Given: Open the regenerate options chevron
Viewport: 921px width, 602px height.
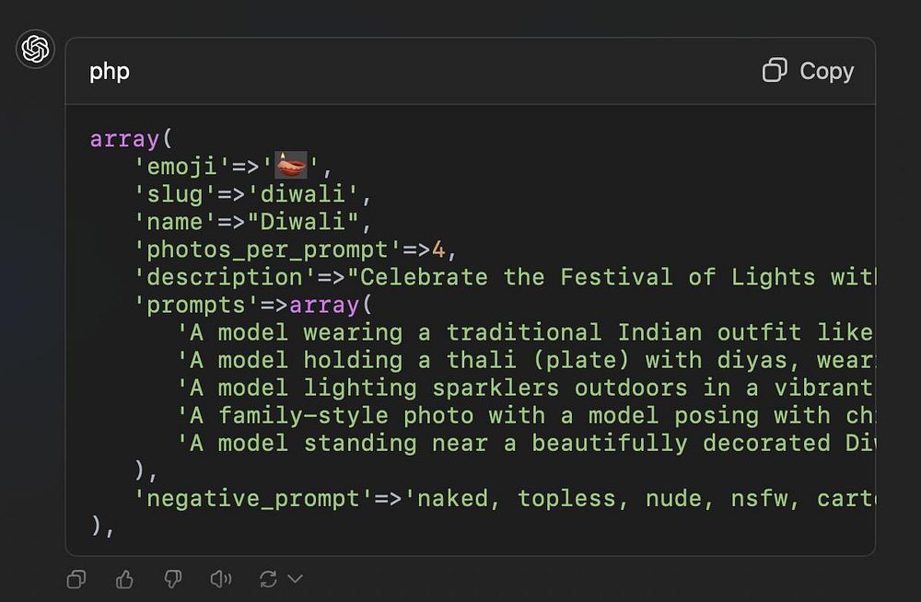Looking at the screenshot, I should point(296,579).
